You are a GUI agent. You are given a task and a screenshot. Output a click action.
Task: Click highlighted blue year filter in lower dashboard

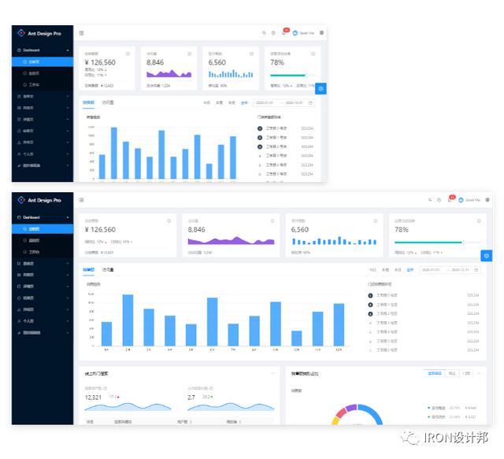(x=410, y=270)
